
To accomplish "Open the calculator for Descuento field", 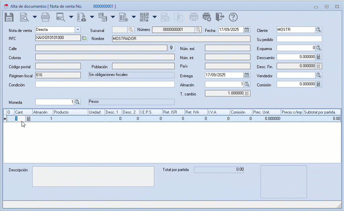I will 318,57.
